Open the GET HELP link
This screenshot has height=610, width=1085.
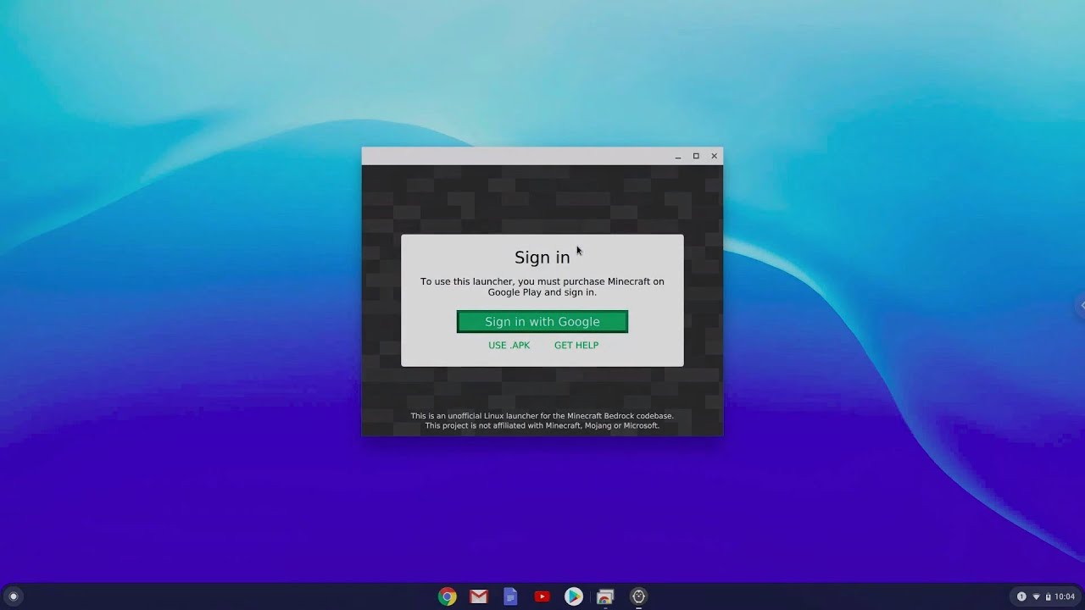coord(576,346)
